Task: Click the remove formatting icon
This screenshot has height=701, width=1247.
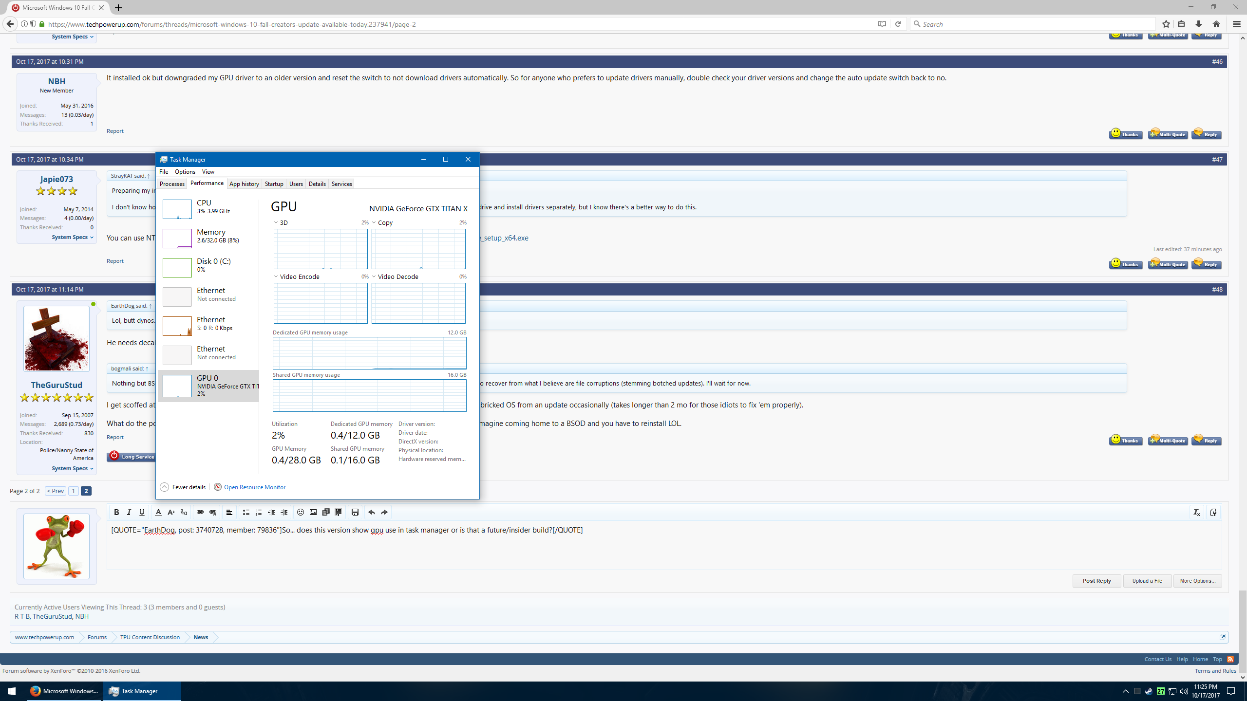Action: [1196, 512]
